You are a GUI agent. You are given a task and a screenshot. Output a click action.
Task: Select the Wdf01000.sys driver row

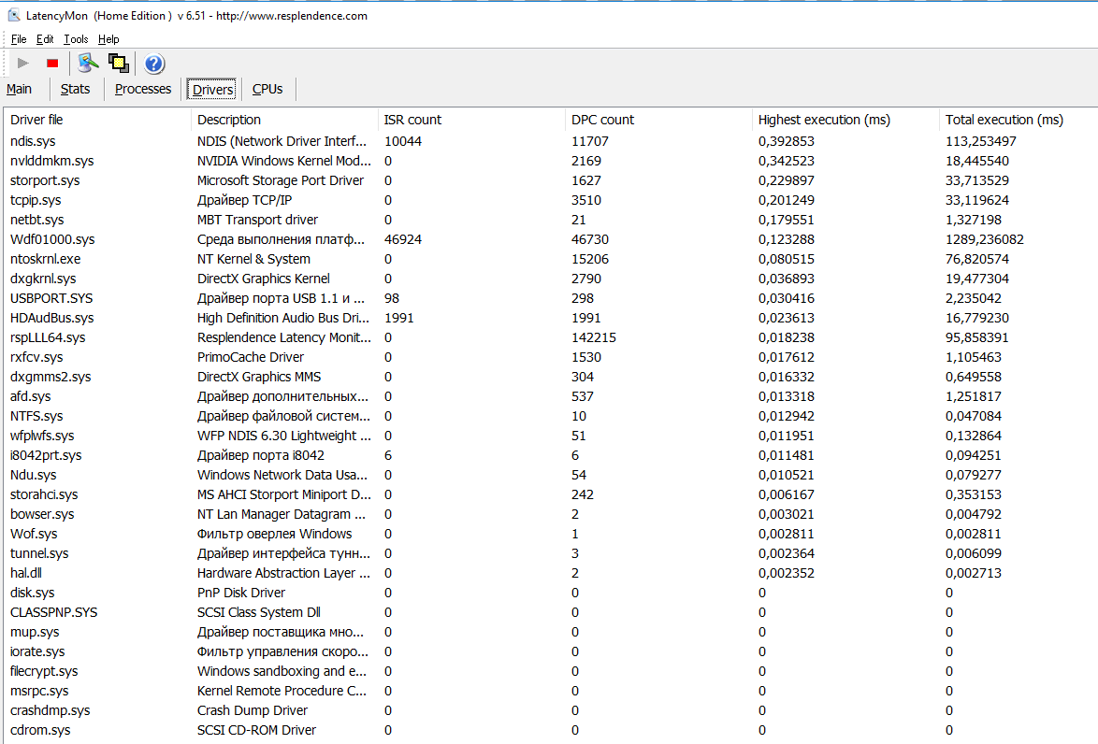tap(550, 239)
